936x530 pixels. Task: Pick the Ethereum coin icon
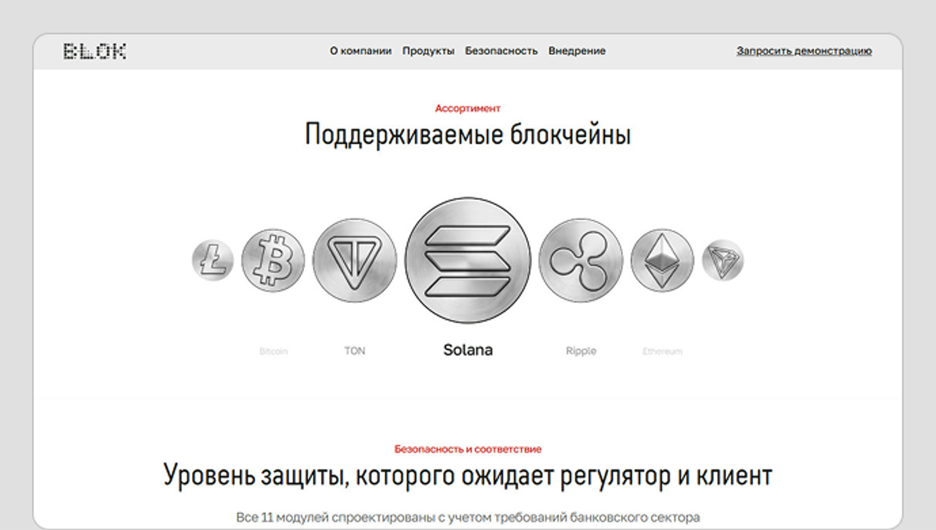[x=662, y=260]
